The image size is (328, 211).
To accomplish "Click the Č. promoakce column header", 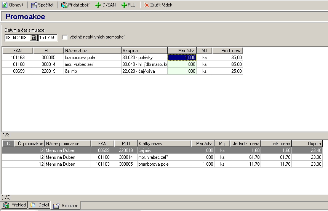I will point(29,144).
